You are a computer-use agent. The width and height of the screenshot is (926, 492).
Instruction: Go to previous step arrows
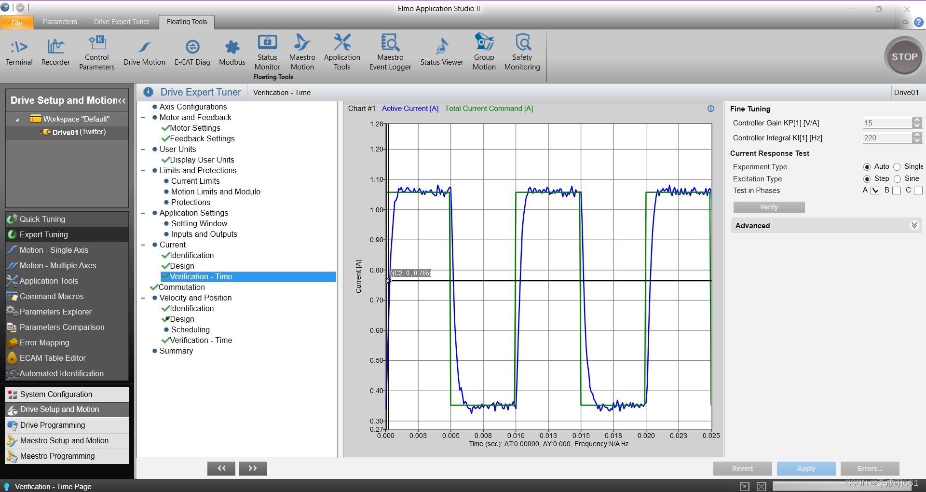(x=221, y=468)
